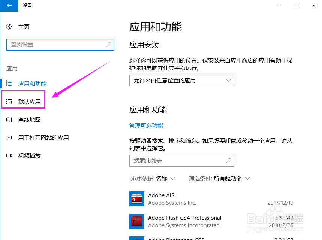Open 离线地图 settings page

[29, 119]
